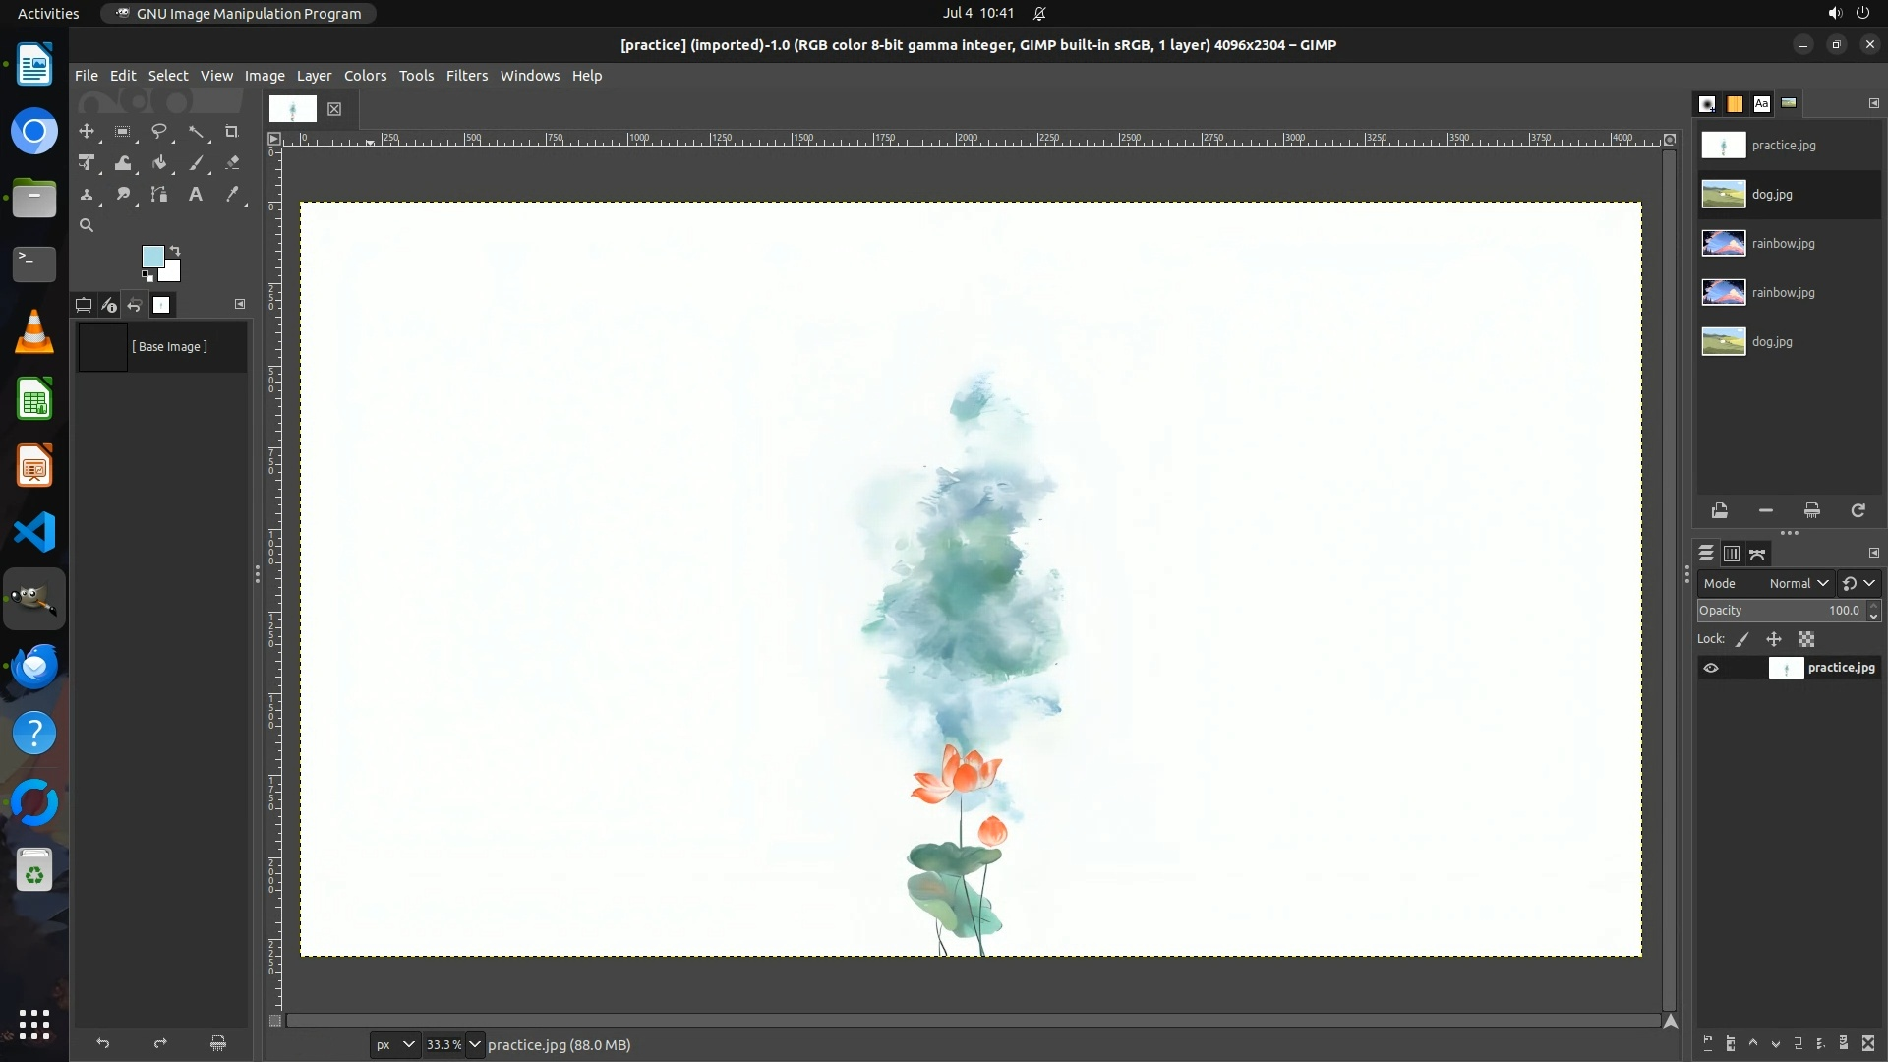
Task: Expand the zoom percentage dropdown
Action: click(474, 1044)
